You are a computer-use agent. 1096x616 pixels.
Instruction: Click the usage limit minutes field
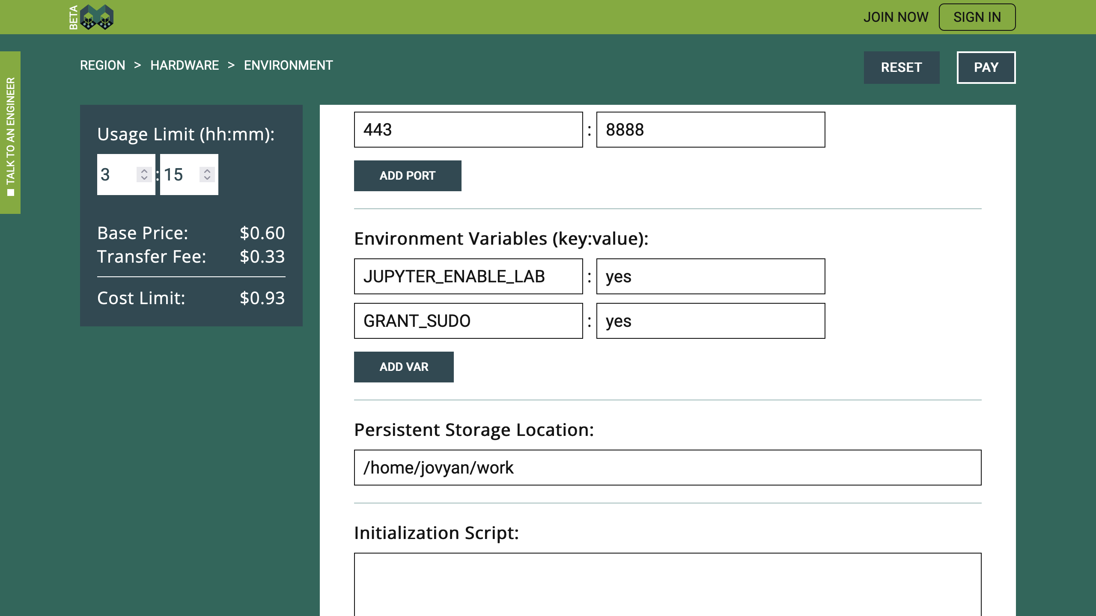tap(189, 175)
